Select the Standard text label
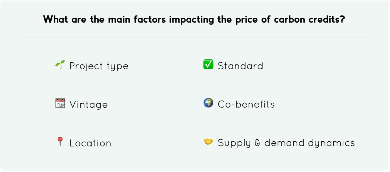 coord(240,66)
